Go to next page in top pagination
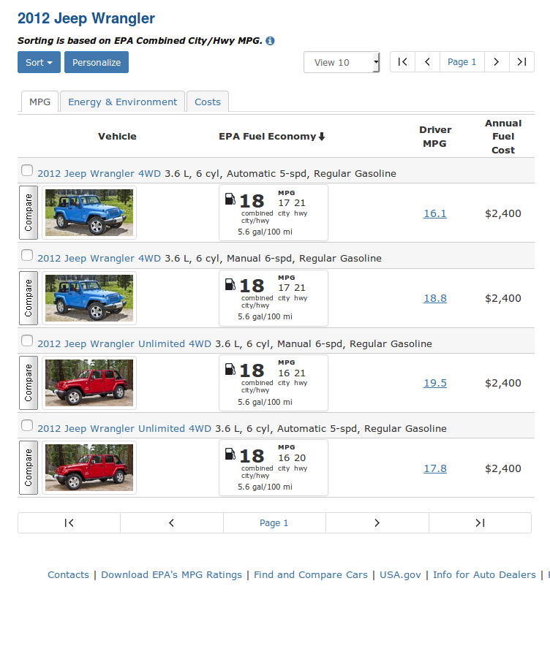This screenshot has width=550, height=654. 497,62
